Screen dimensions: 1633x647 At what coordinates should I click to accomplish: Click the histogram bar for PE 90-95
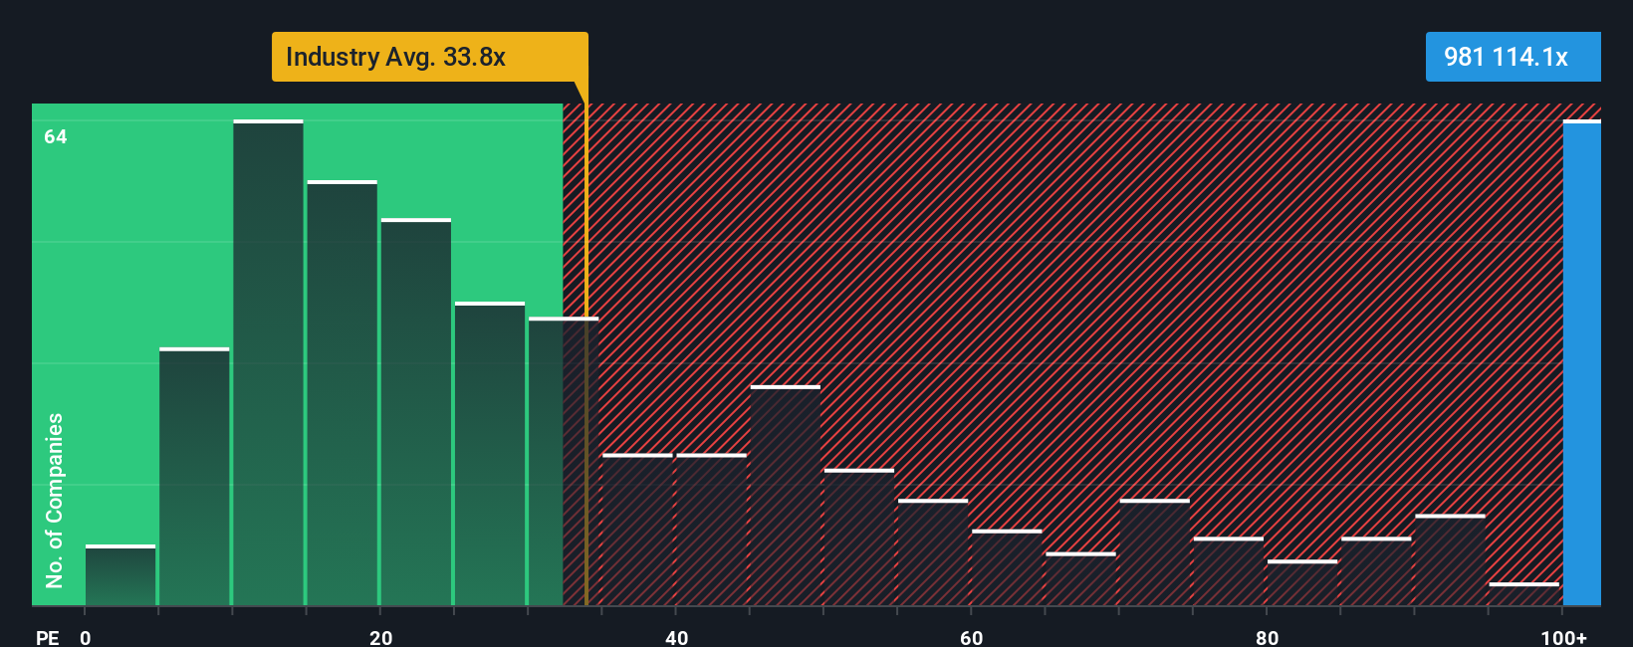tap(1451, 560)
